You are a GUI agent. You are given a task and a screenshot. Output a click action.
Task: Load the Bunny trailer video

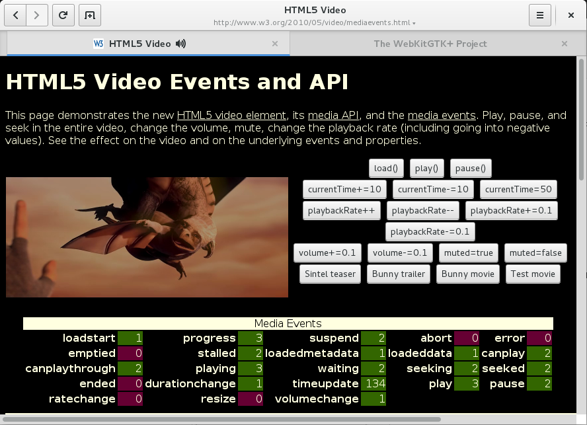point(399,274)
